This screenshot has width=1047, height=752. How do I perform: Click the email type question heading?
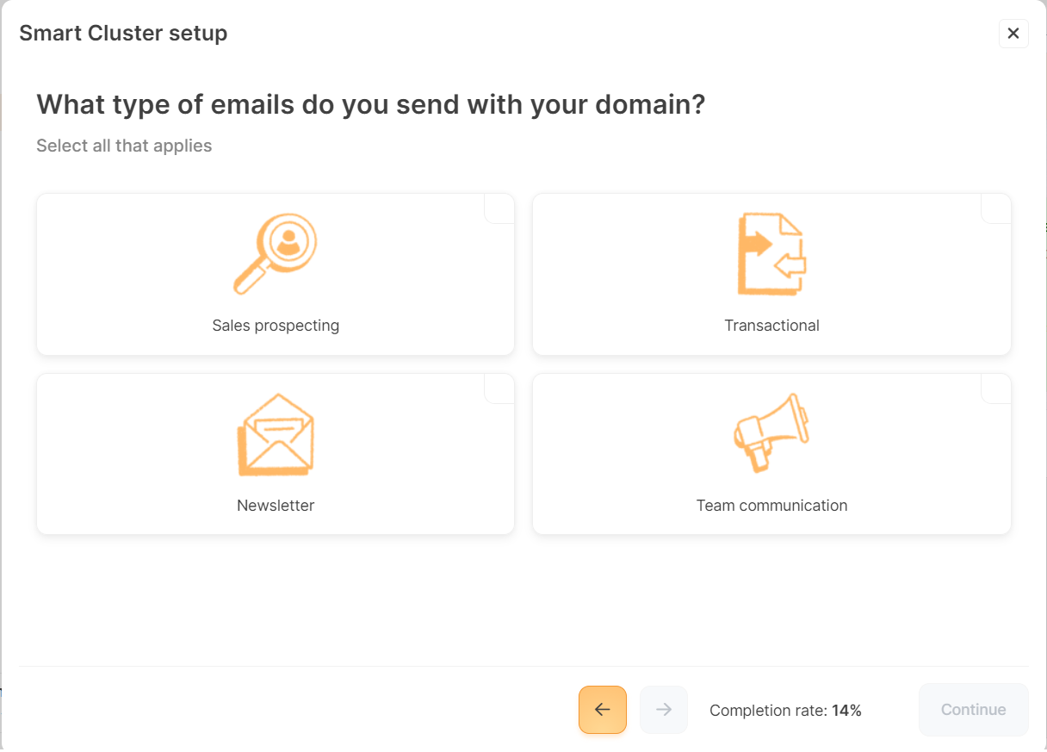click(x=371, y=105)
